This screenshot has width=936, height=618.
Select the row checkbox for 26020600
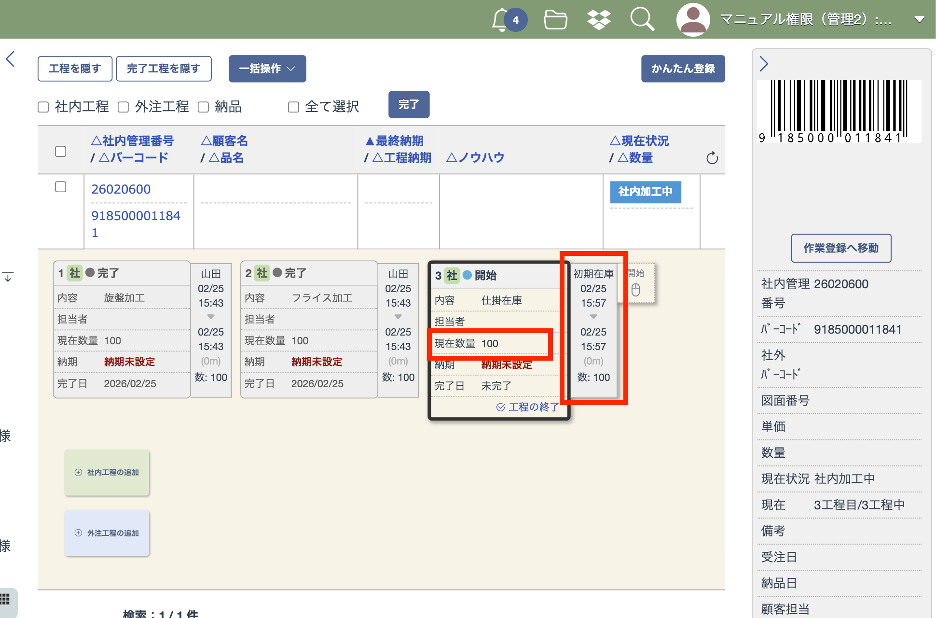[61, 187]
